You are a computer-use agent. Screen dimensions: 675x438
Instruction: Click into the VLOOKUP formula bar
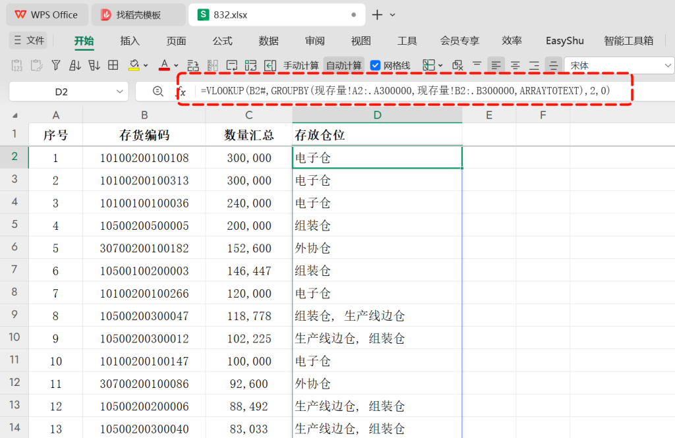pyautogui.click(x=405, y=91)
